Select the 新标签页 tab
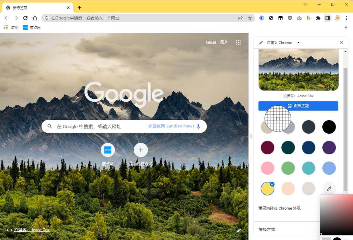This screenshot has width=353, height=240. [x=38, y=8]
